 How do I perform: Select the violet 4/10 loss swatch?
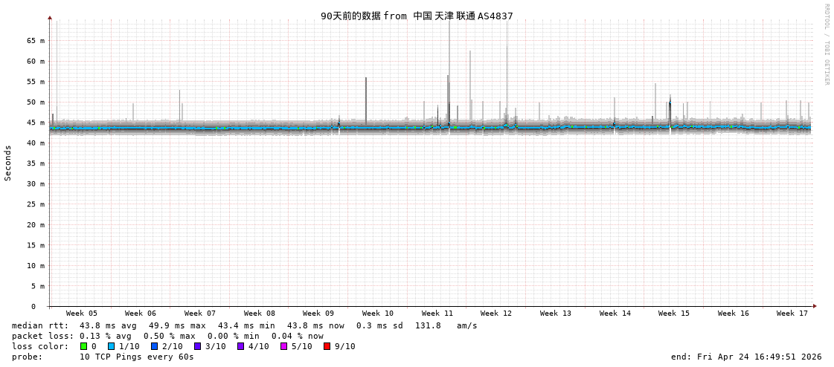pyautogui.click(x=240, y=346)
